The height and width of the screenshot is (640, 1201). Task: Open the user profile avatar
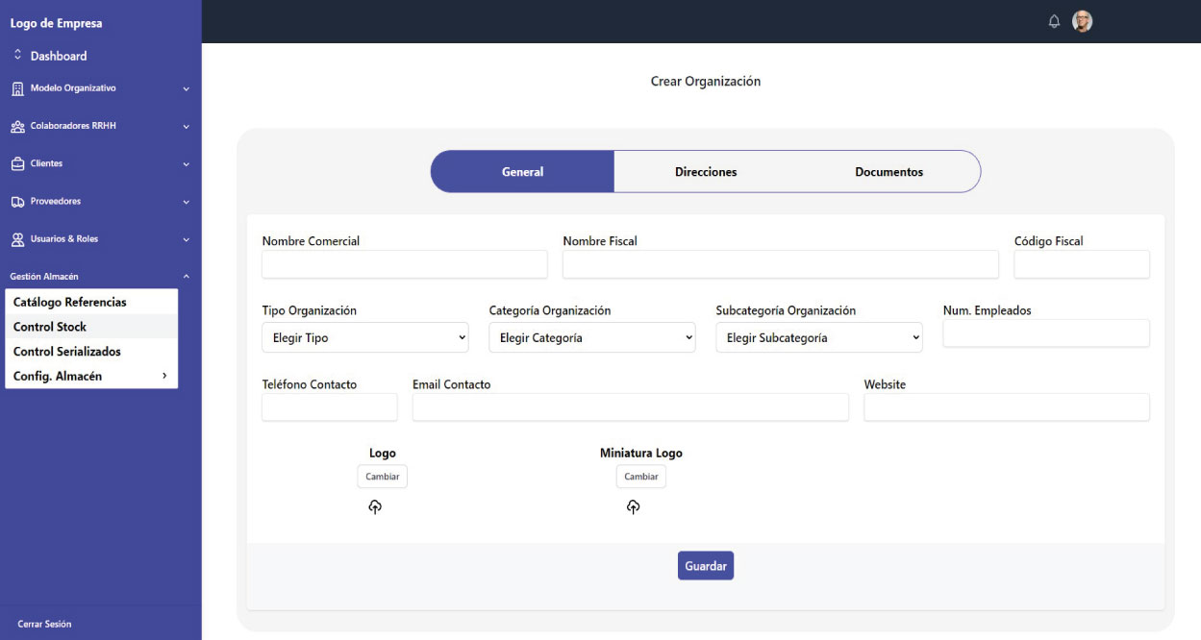(1082, 21)
